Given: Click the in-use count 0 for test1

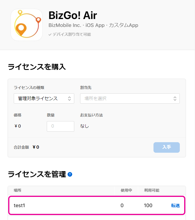Looking at the screenshot, I should click(x=122, y=205).
